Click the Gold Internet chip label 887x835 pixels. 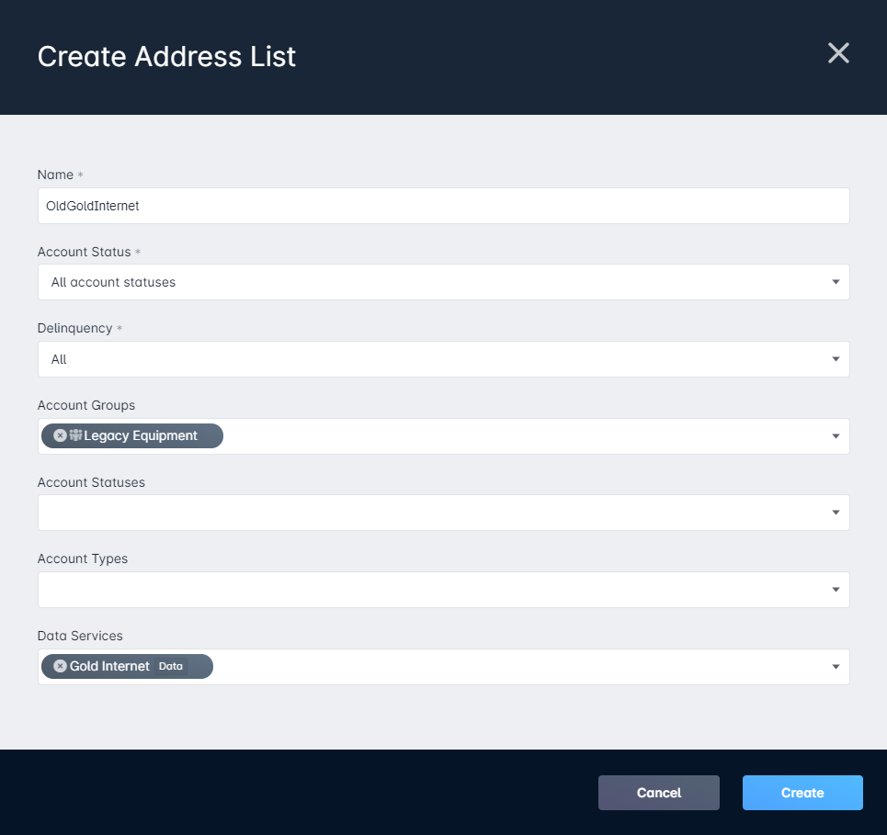pos(109,666)
